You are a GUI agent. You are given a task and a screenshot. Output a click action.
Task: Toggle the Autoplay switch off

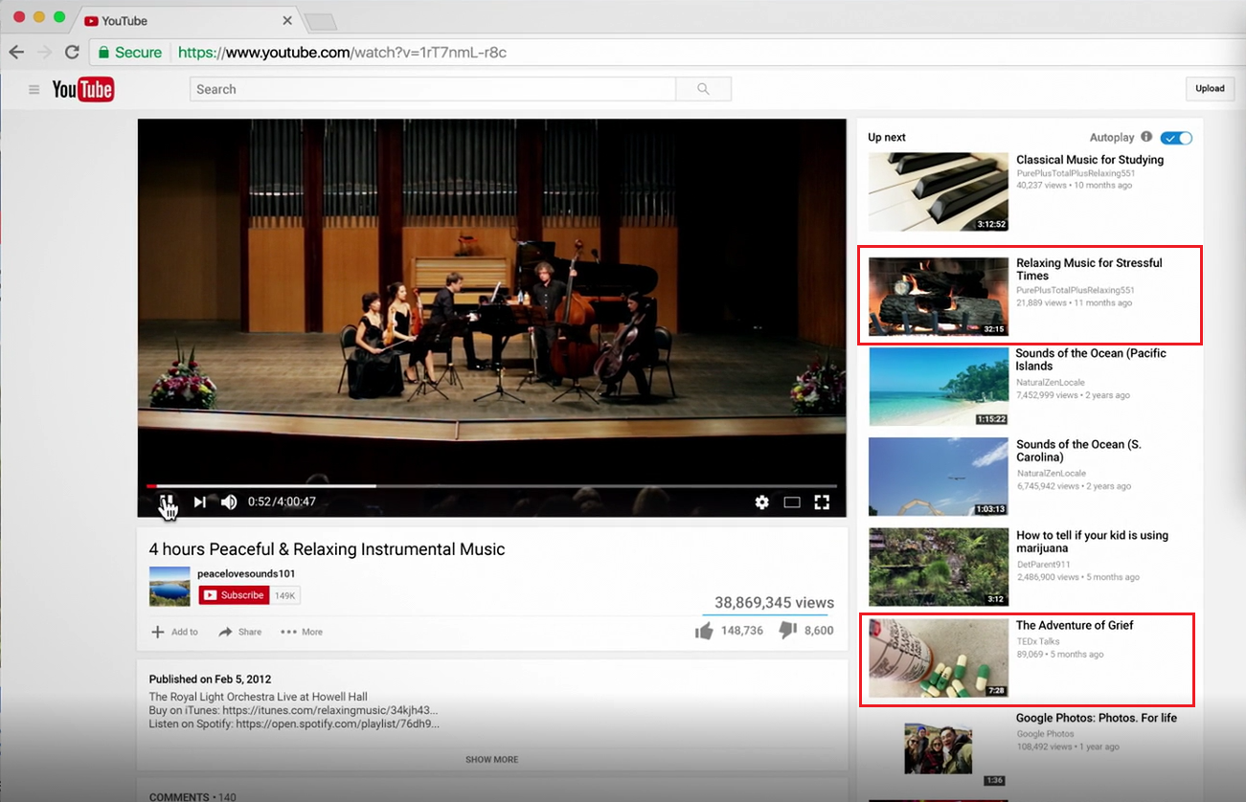pos(1176,138)
